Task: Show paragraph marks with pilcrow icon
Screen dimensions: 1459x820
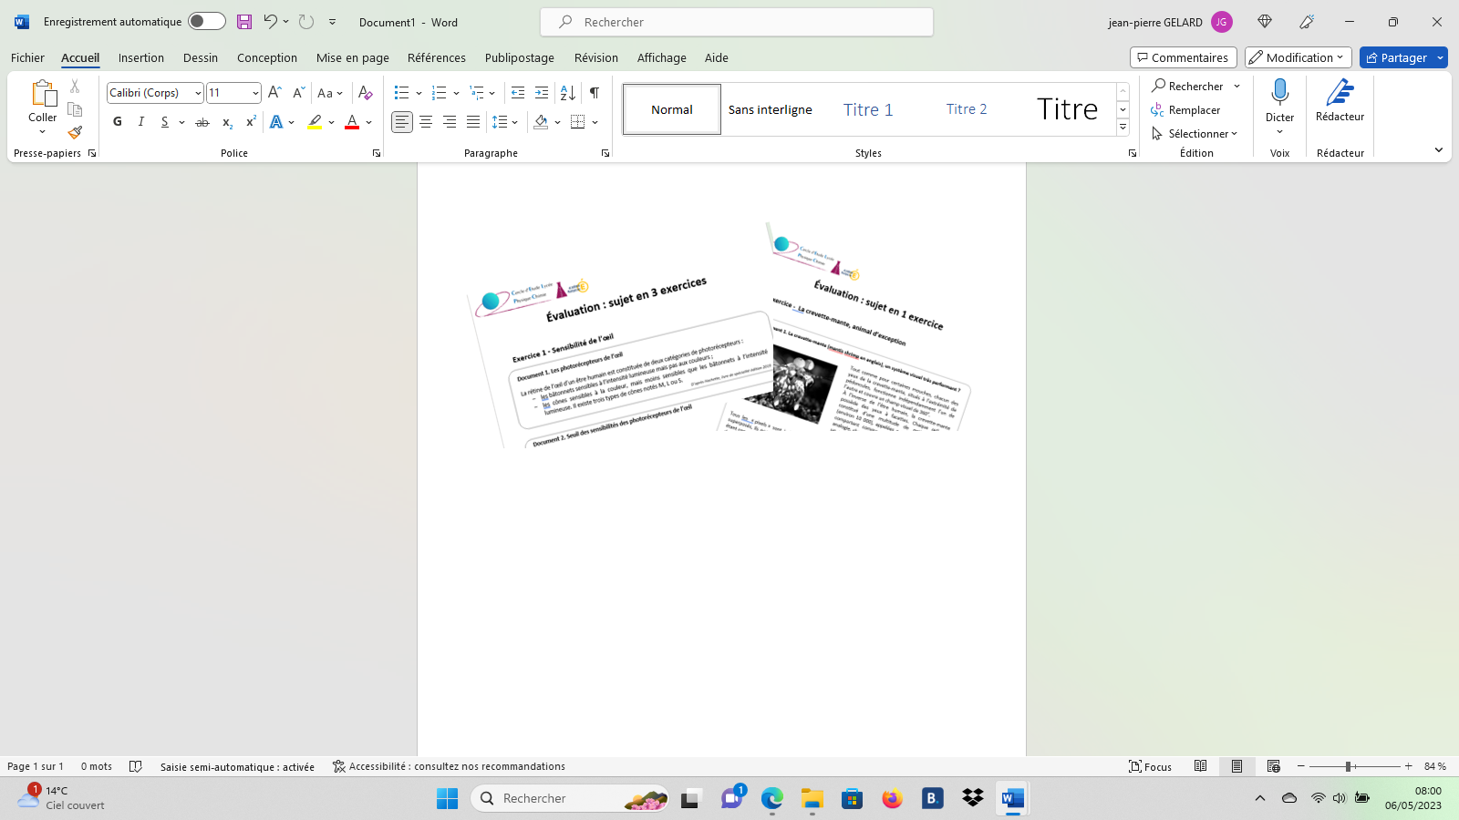Action: click(x=595, y=93)
